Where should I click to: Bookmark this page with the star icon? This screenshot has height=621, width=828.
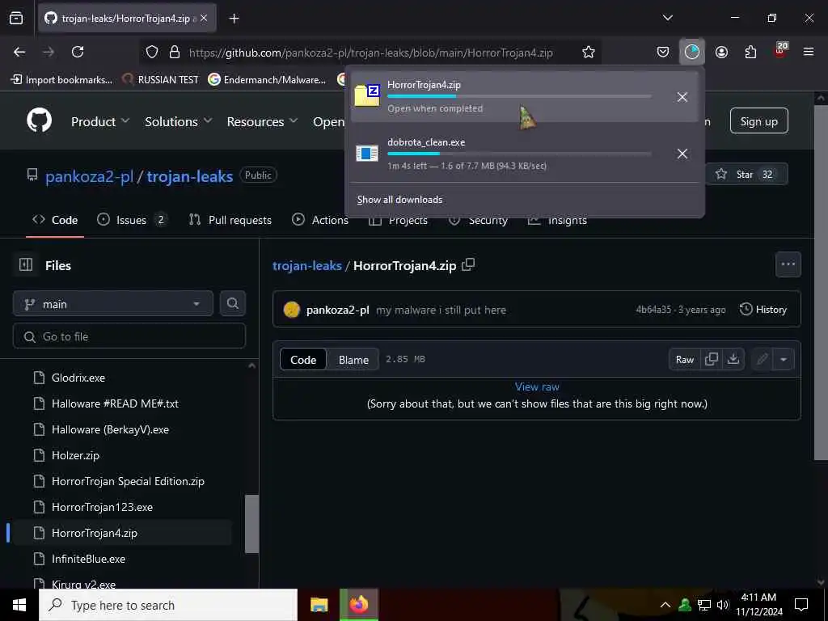point(589,52)
